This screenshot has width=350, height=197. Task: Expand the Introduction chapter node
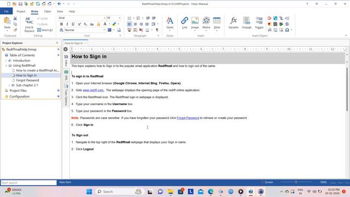(x=6, y=61)
